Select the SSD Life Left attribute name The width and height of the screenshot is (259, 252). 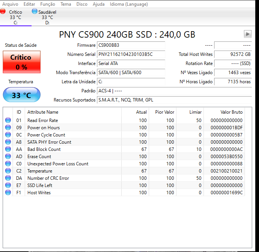40,185
